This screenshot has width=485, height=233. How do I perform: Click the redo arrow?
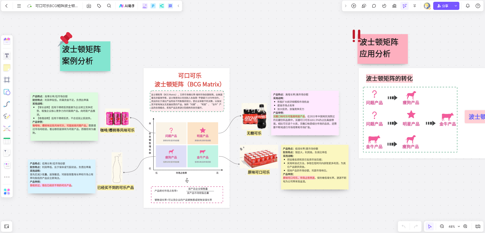coord(416,226)
